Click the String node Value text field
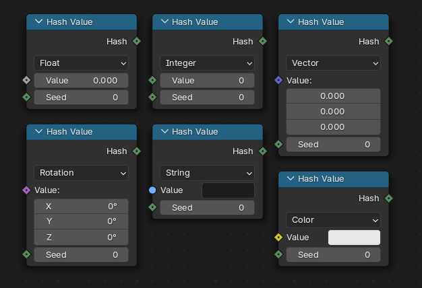422x288 pixels. [228, 190]
